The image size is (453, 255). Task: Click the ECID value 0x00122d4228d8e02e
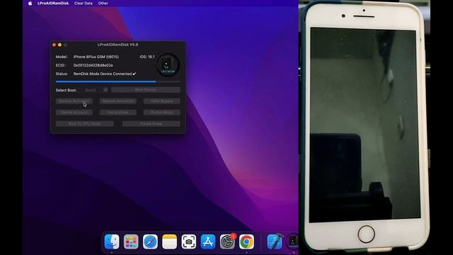[x=93, y=65]
